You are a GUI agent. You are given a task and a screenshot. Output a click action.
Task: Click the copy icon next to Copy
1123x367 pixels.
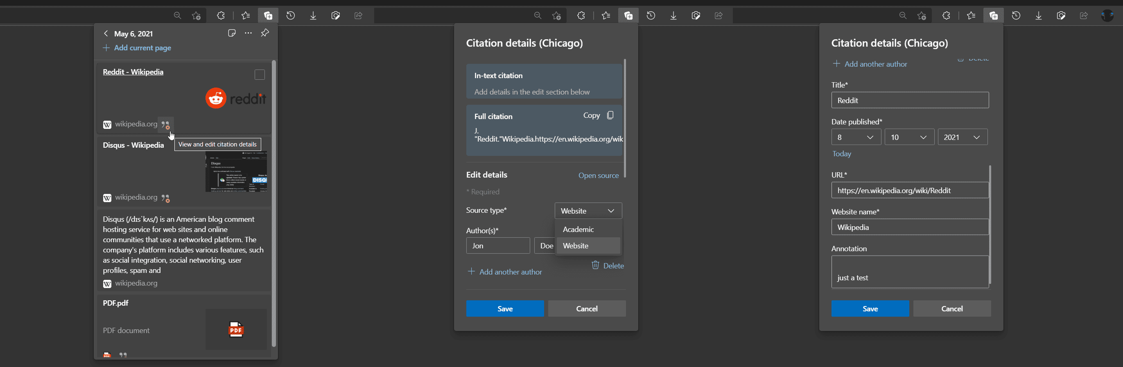pos(610,115)
